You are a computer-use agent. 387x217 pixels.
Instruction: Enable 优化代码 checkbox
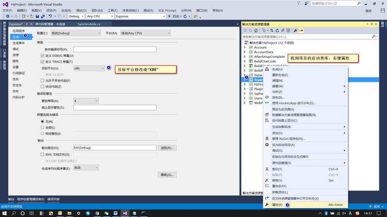(42, 86)
